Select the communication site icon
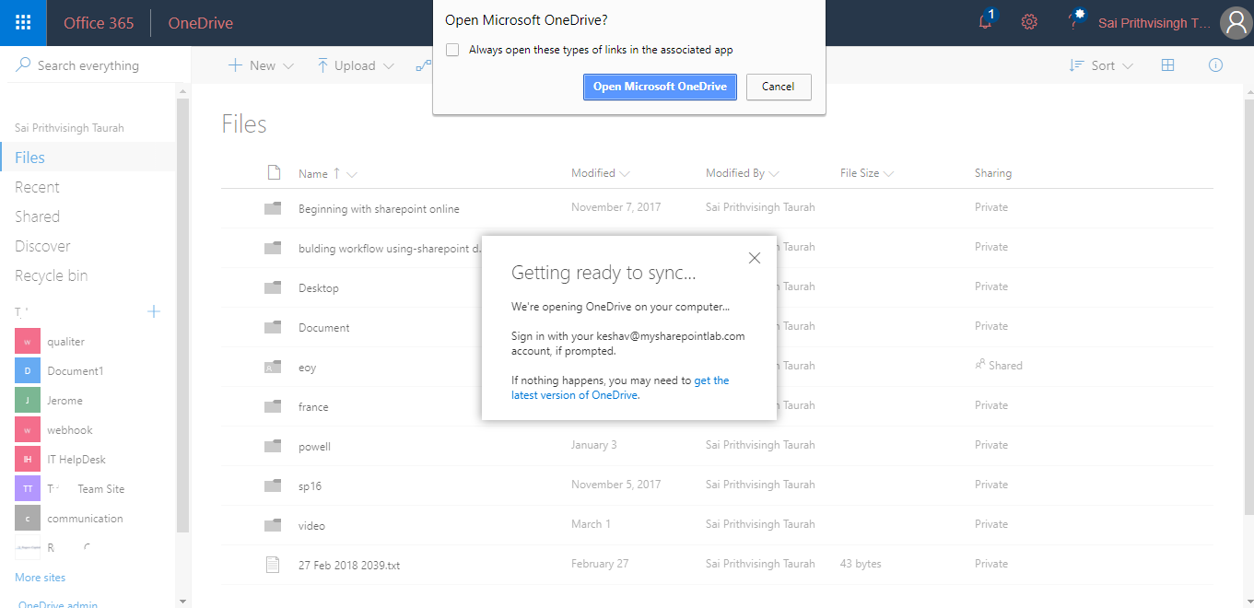The height and width of the screenshot is (608, 1254). click(x=28, y=519)
